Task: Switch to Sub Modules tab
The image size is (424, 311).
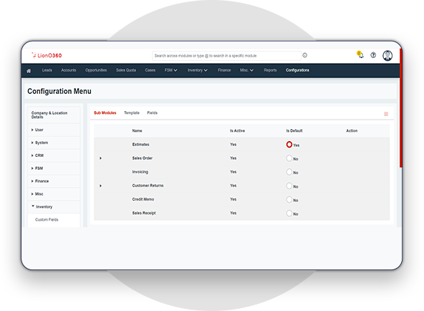Action: click(x=105, y=113)
